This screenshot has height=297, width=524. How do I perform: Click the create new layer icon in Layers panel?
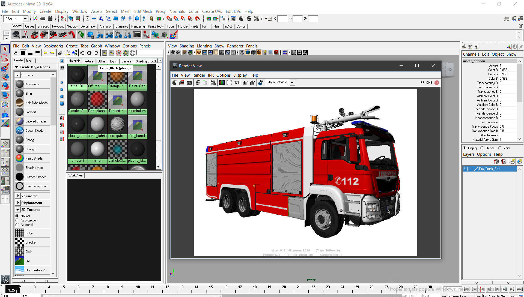pyautogui.click(x=512, y=161)
